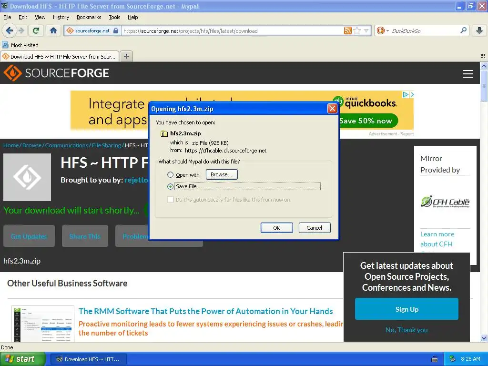Click the AdChoices icon on the ad
488x366 pixels.
[x=406, y=94]
